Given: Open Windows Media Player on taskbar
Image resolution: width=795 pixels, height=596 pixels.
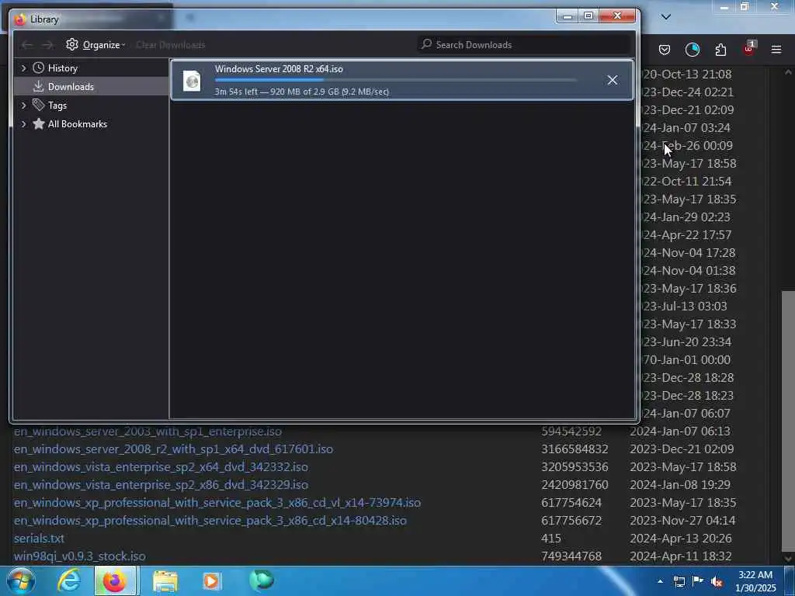Looking at the screenshot, I should pos(211,580).
